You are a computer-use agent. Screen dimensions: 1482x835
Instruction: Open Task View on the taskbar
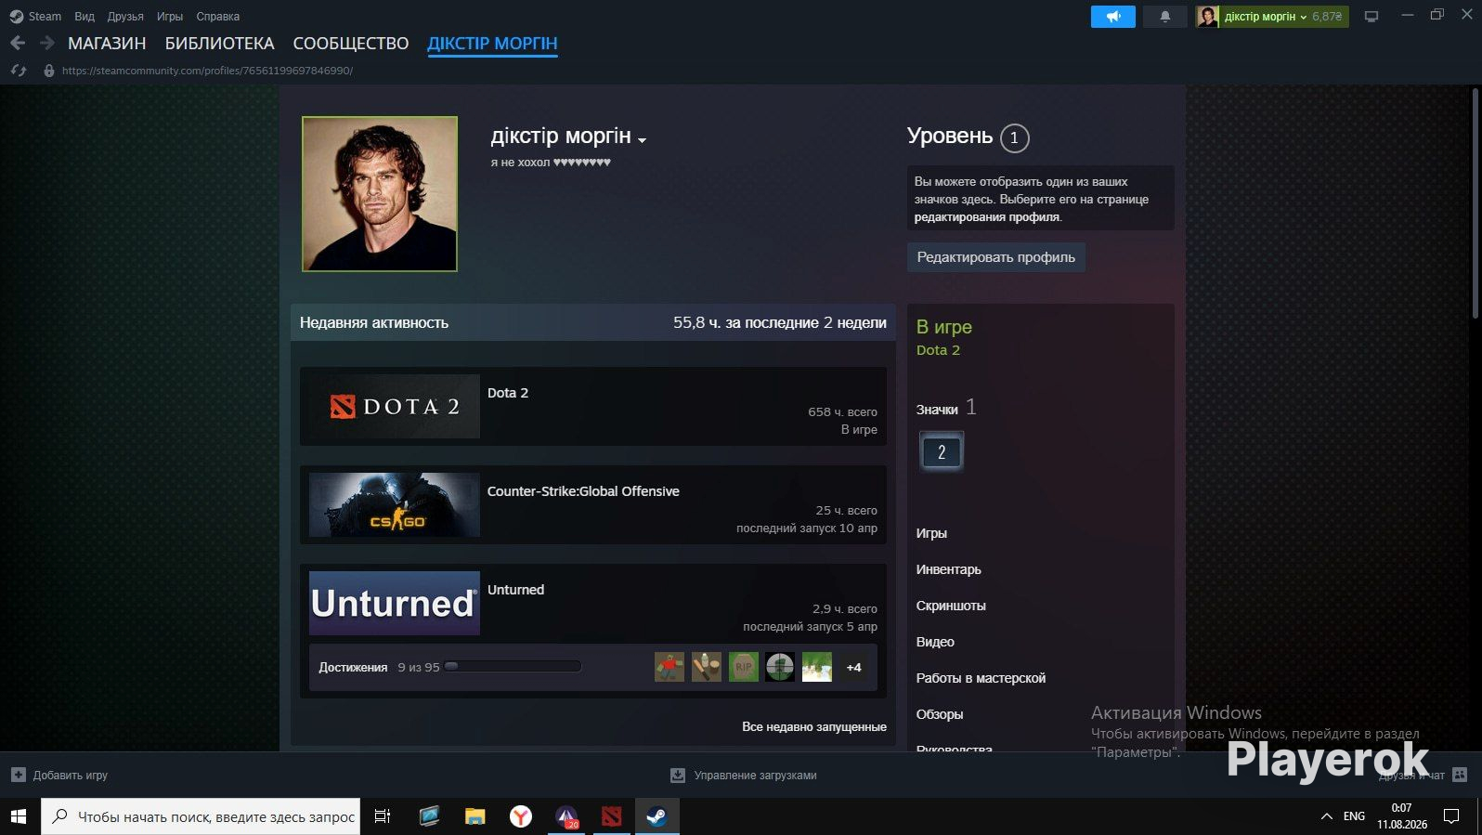pos(382,816)
